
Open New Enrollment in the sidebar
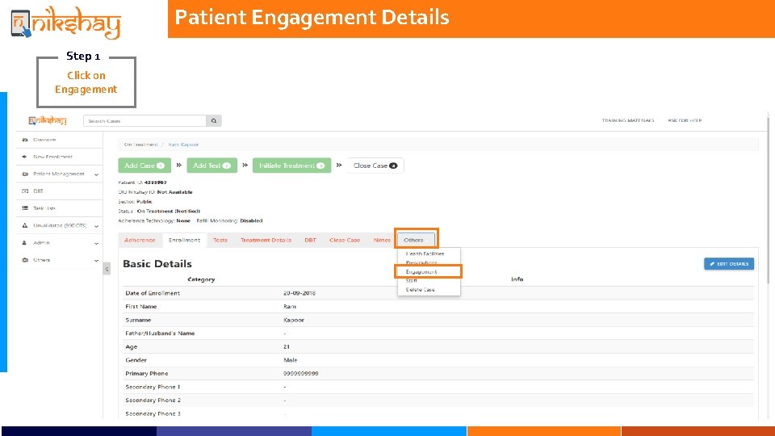click(x=53, y=157)
